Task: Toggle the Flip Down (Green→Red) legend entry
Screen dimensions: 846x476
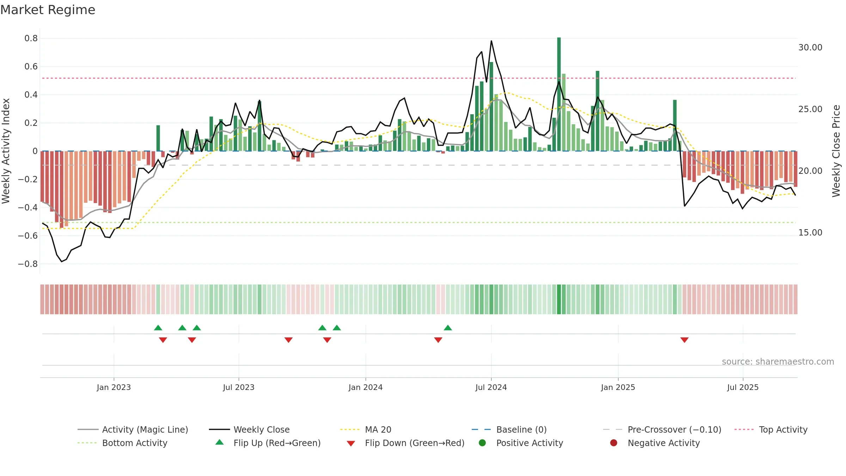Action: point(405,443)
